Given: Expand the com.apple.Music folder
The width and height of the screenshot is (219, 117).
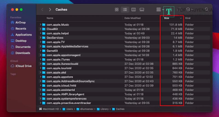Looking at the screenshot, I should (40, 25).
